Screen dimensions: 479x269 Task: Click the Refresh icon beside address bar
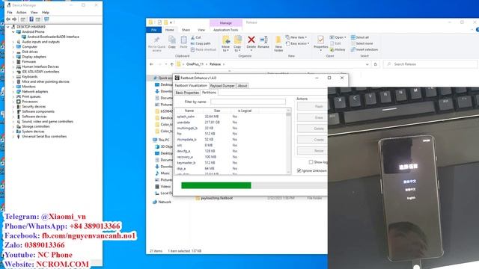click(376, 64)
